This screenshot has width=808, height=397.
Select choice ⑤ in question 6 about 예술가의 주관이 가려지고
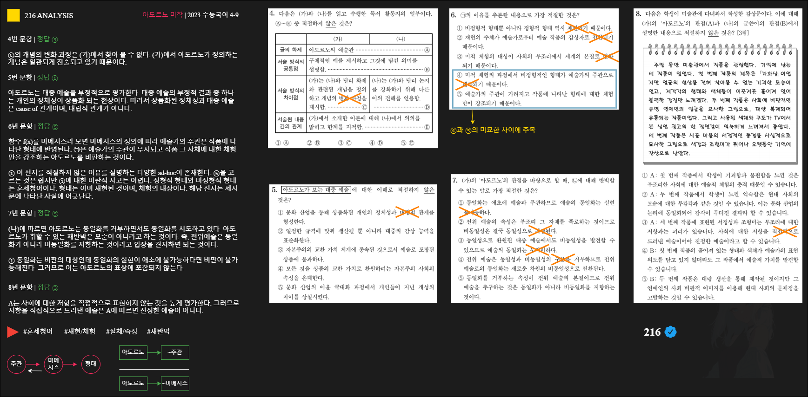pyautogui.click(x=535, y=98)
